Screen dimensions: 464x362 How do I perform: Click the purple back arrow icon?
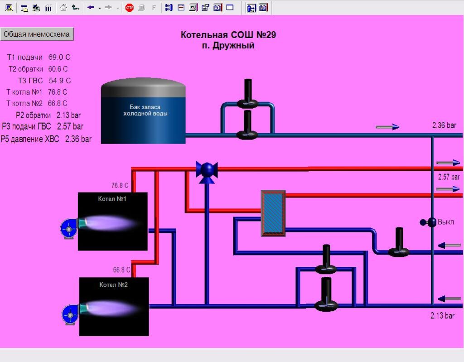coord(91,8)
